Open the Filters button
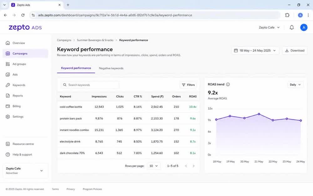 [x=188, y=85]
